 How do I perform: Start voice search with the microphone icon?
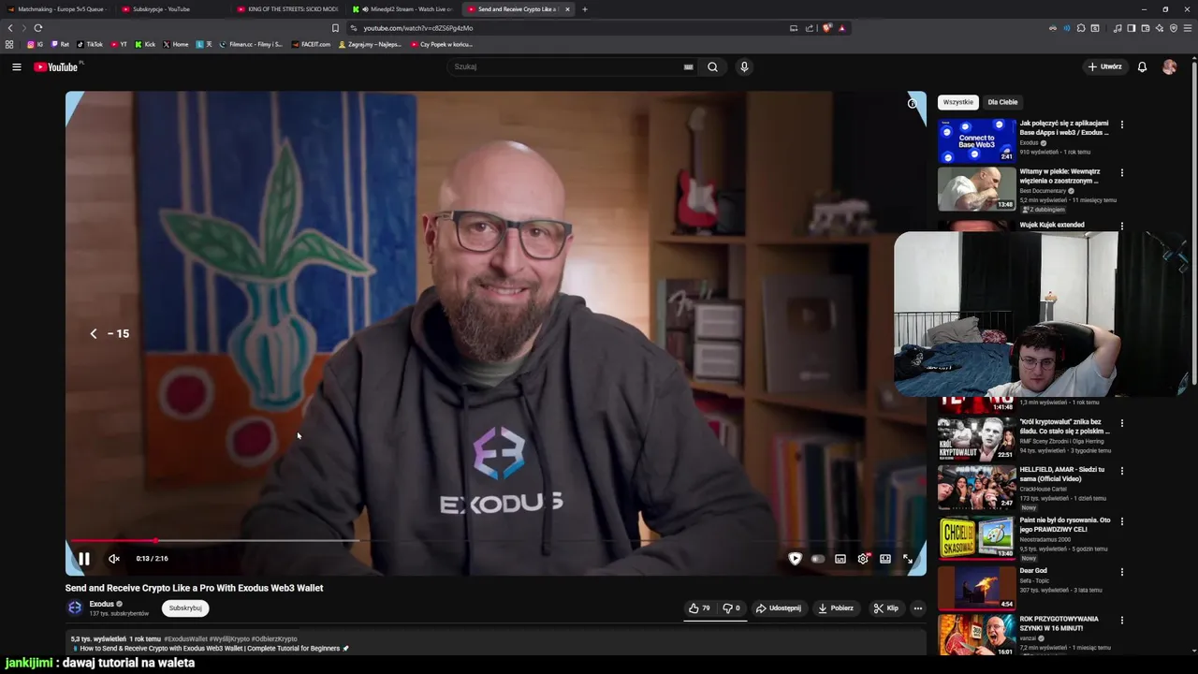coord(744,66)
